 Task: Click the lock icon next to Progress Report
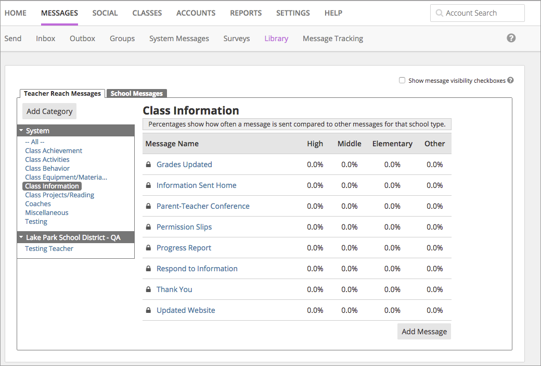pos(148,247)
